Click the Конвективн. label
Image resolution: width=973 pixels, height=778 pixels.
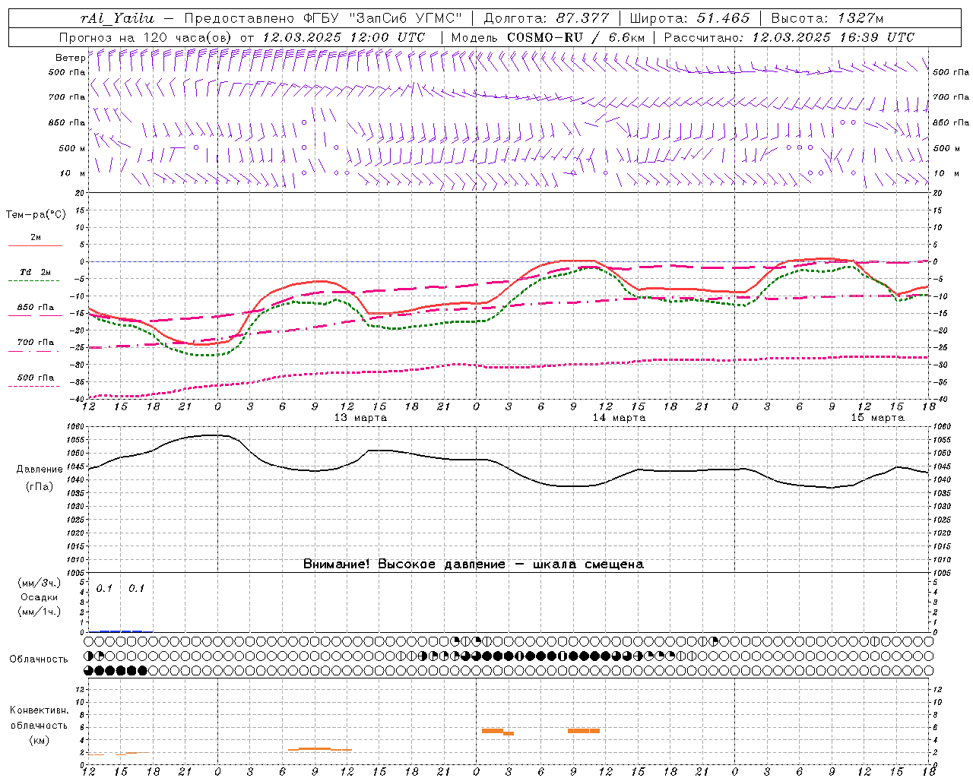40,710
